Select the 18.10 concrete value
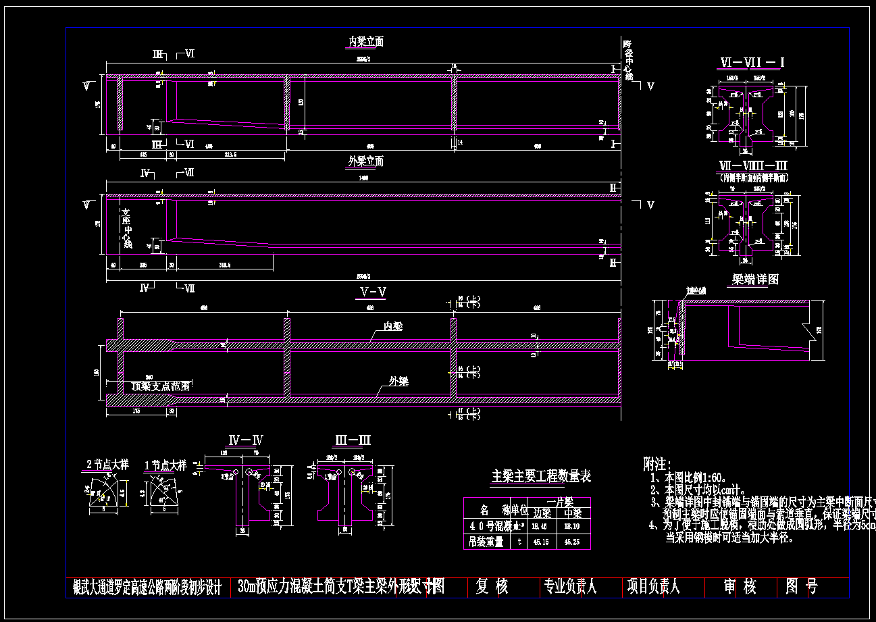Screen dimensions: 876x622 point(571,525)
